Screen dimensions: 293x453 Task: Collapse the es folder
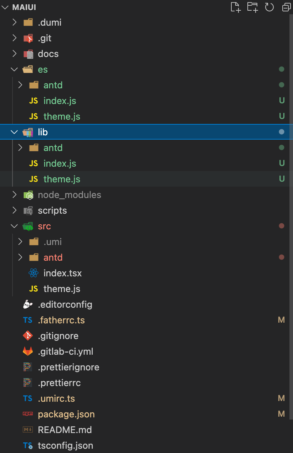[14, 69]
